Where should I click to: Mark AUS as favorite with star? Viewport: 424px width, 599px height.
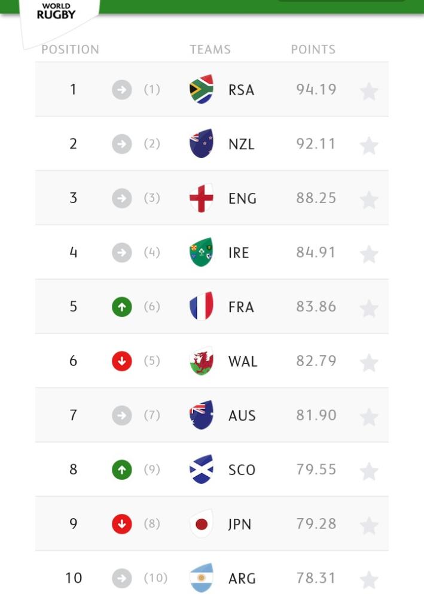(369, 417)
